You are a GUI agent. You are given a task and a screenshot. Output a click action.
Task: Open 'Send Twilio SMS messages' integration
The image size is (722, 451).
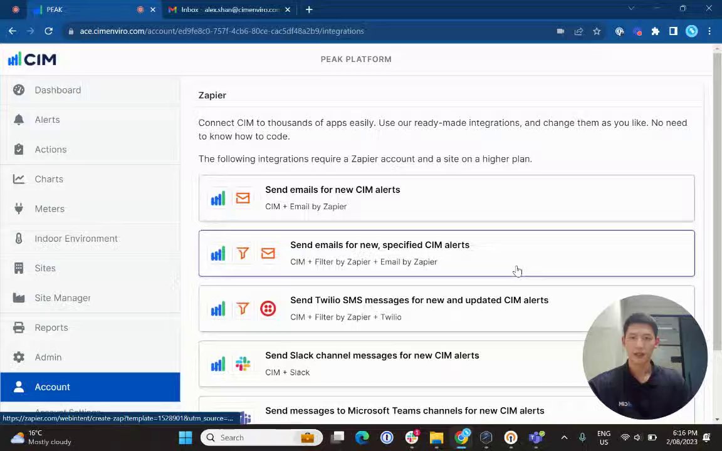tap(447, 309)
